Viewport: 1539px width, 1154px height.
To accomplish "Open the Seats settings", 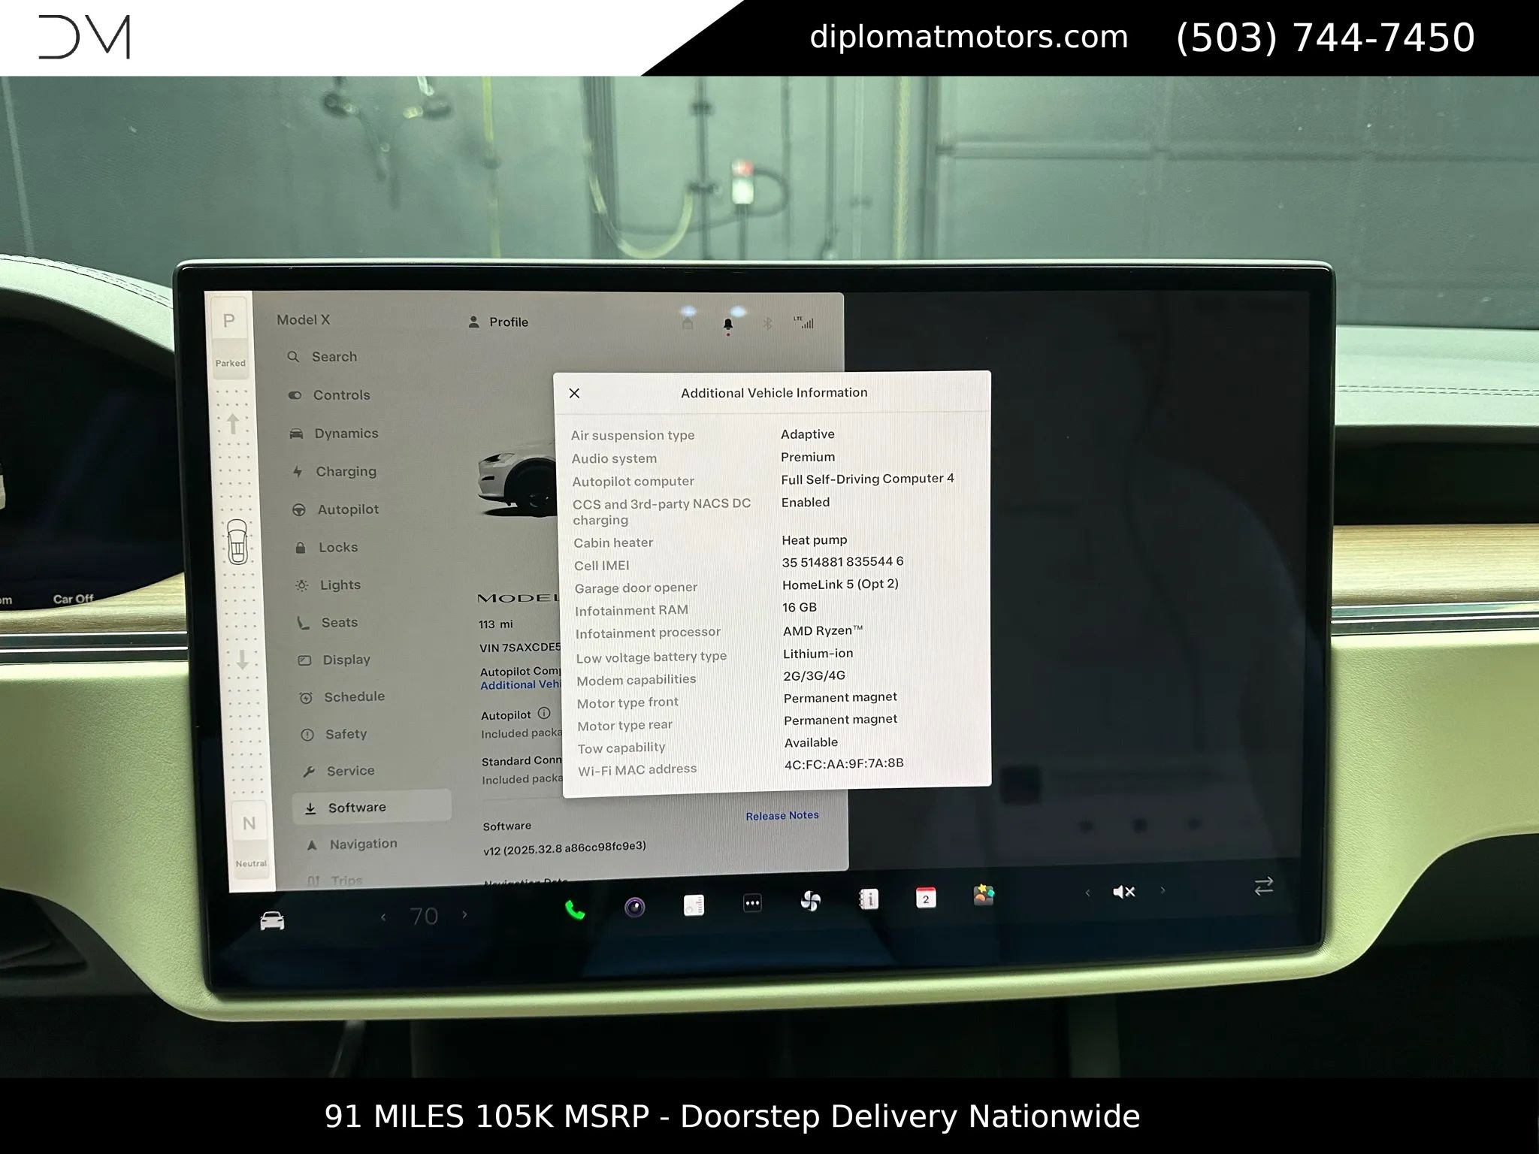I will pyautogui.click(x=339, y=622).
